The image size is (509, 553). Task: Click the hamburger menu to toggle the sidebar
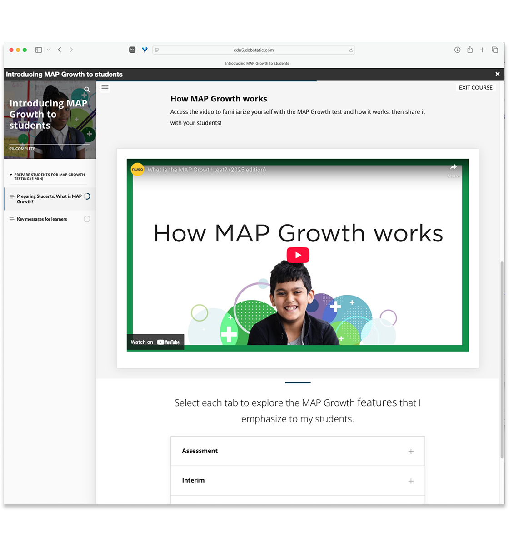pyautogui.click(x=105, y=88)
